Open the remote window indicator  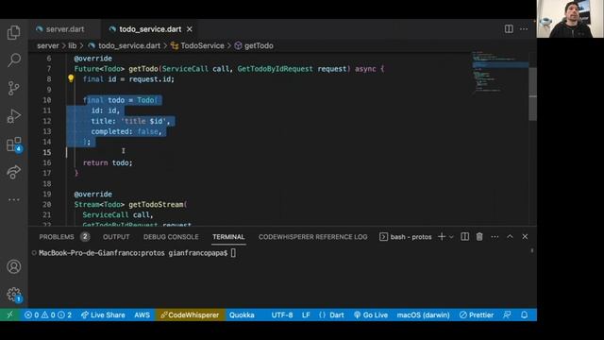pos(9,314)
